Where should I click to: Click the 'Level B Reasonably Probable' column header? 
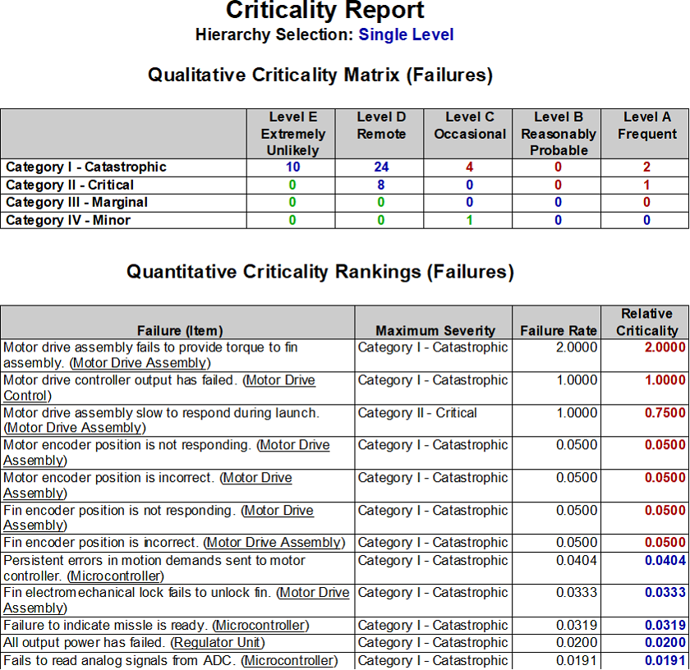[558, 134]
